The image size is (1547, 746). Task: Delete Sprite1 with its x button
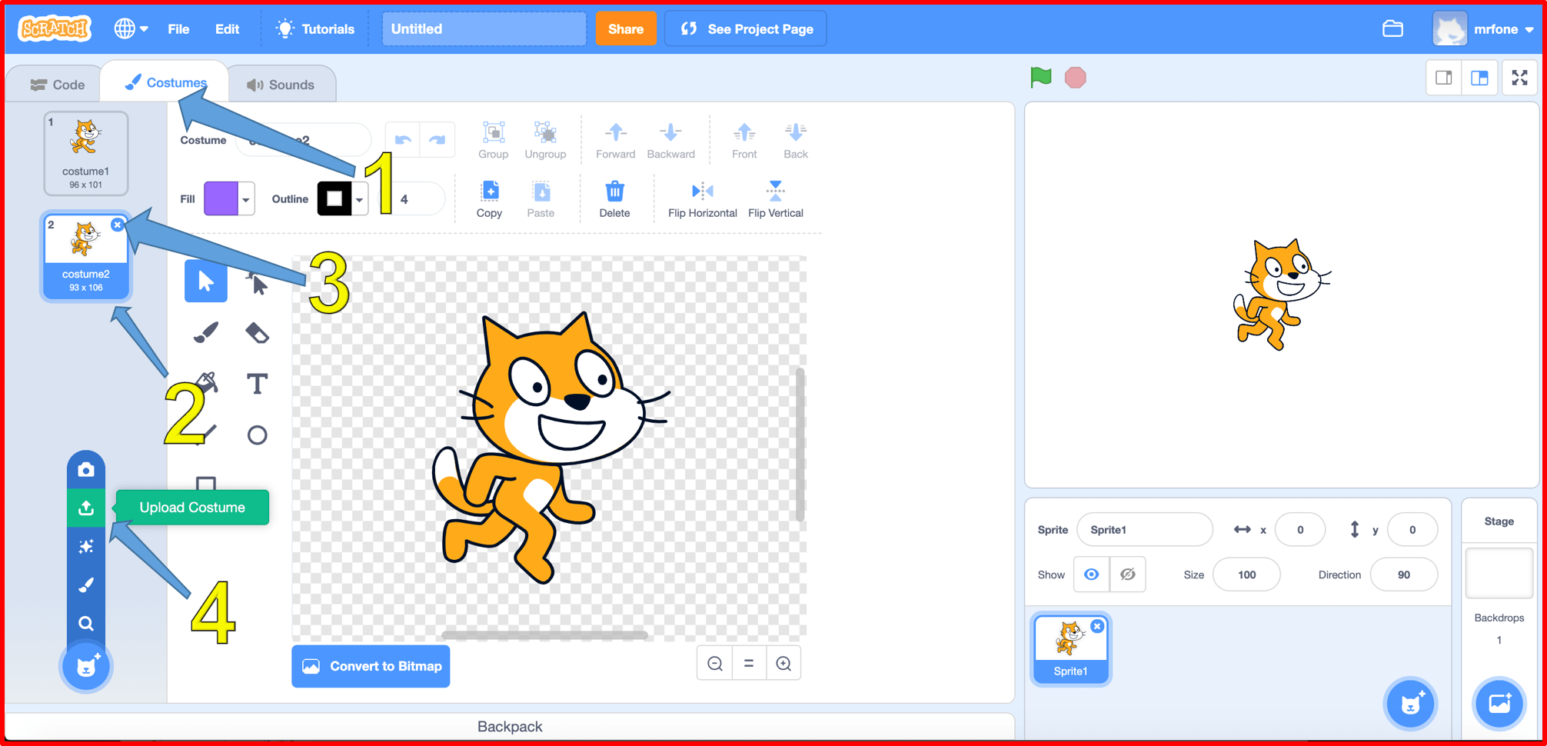[1097, 626]
